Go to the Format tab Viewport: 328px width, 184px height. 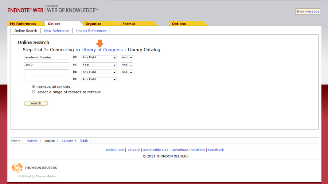[129, 24]
